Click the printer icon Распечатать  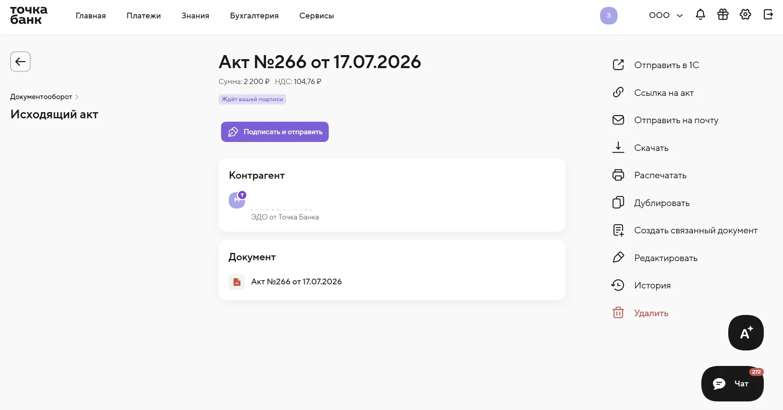point(618,175)
